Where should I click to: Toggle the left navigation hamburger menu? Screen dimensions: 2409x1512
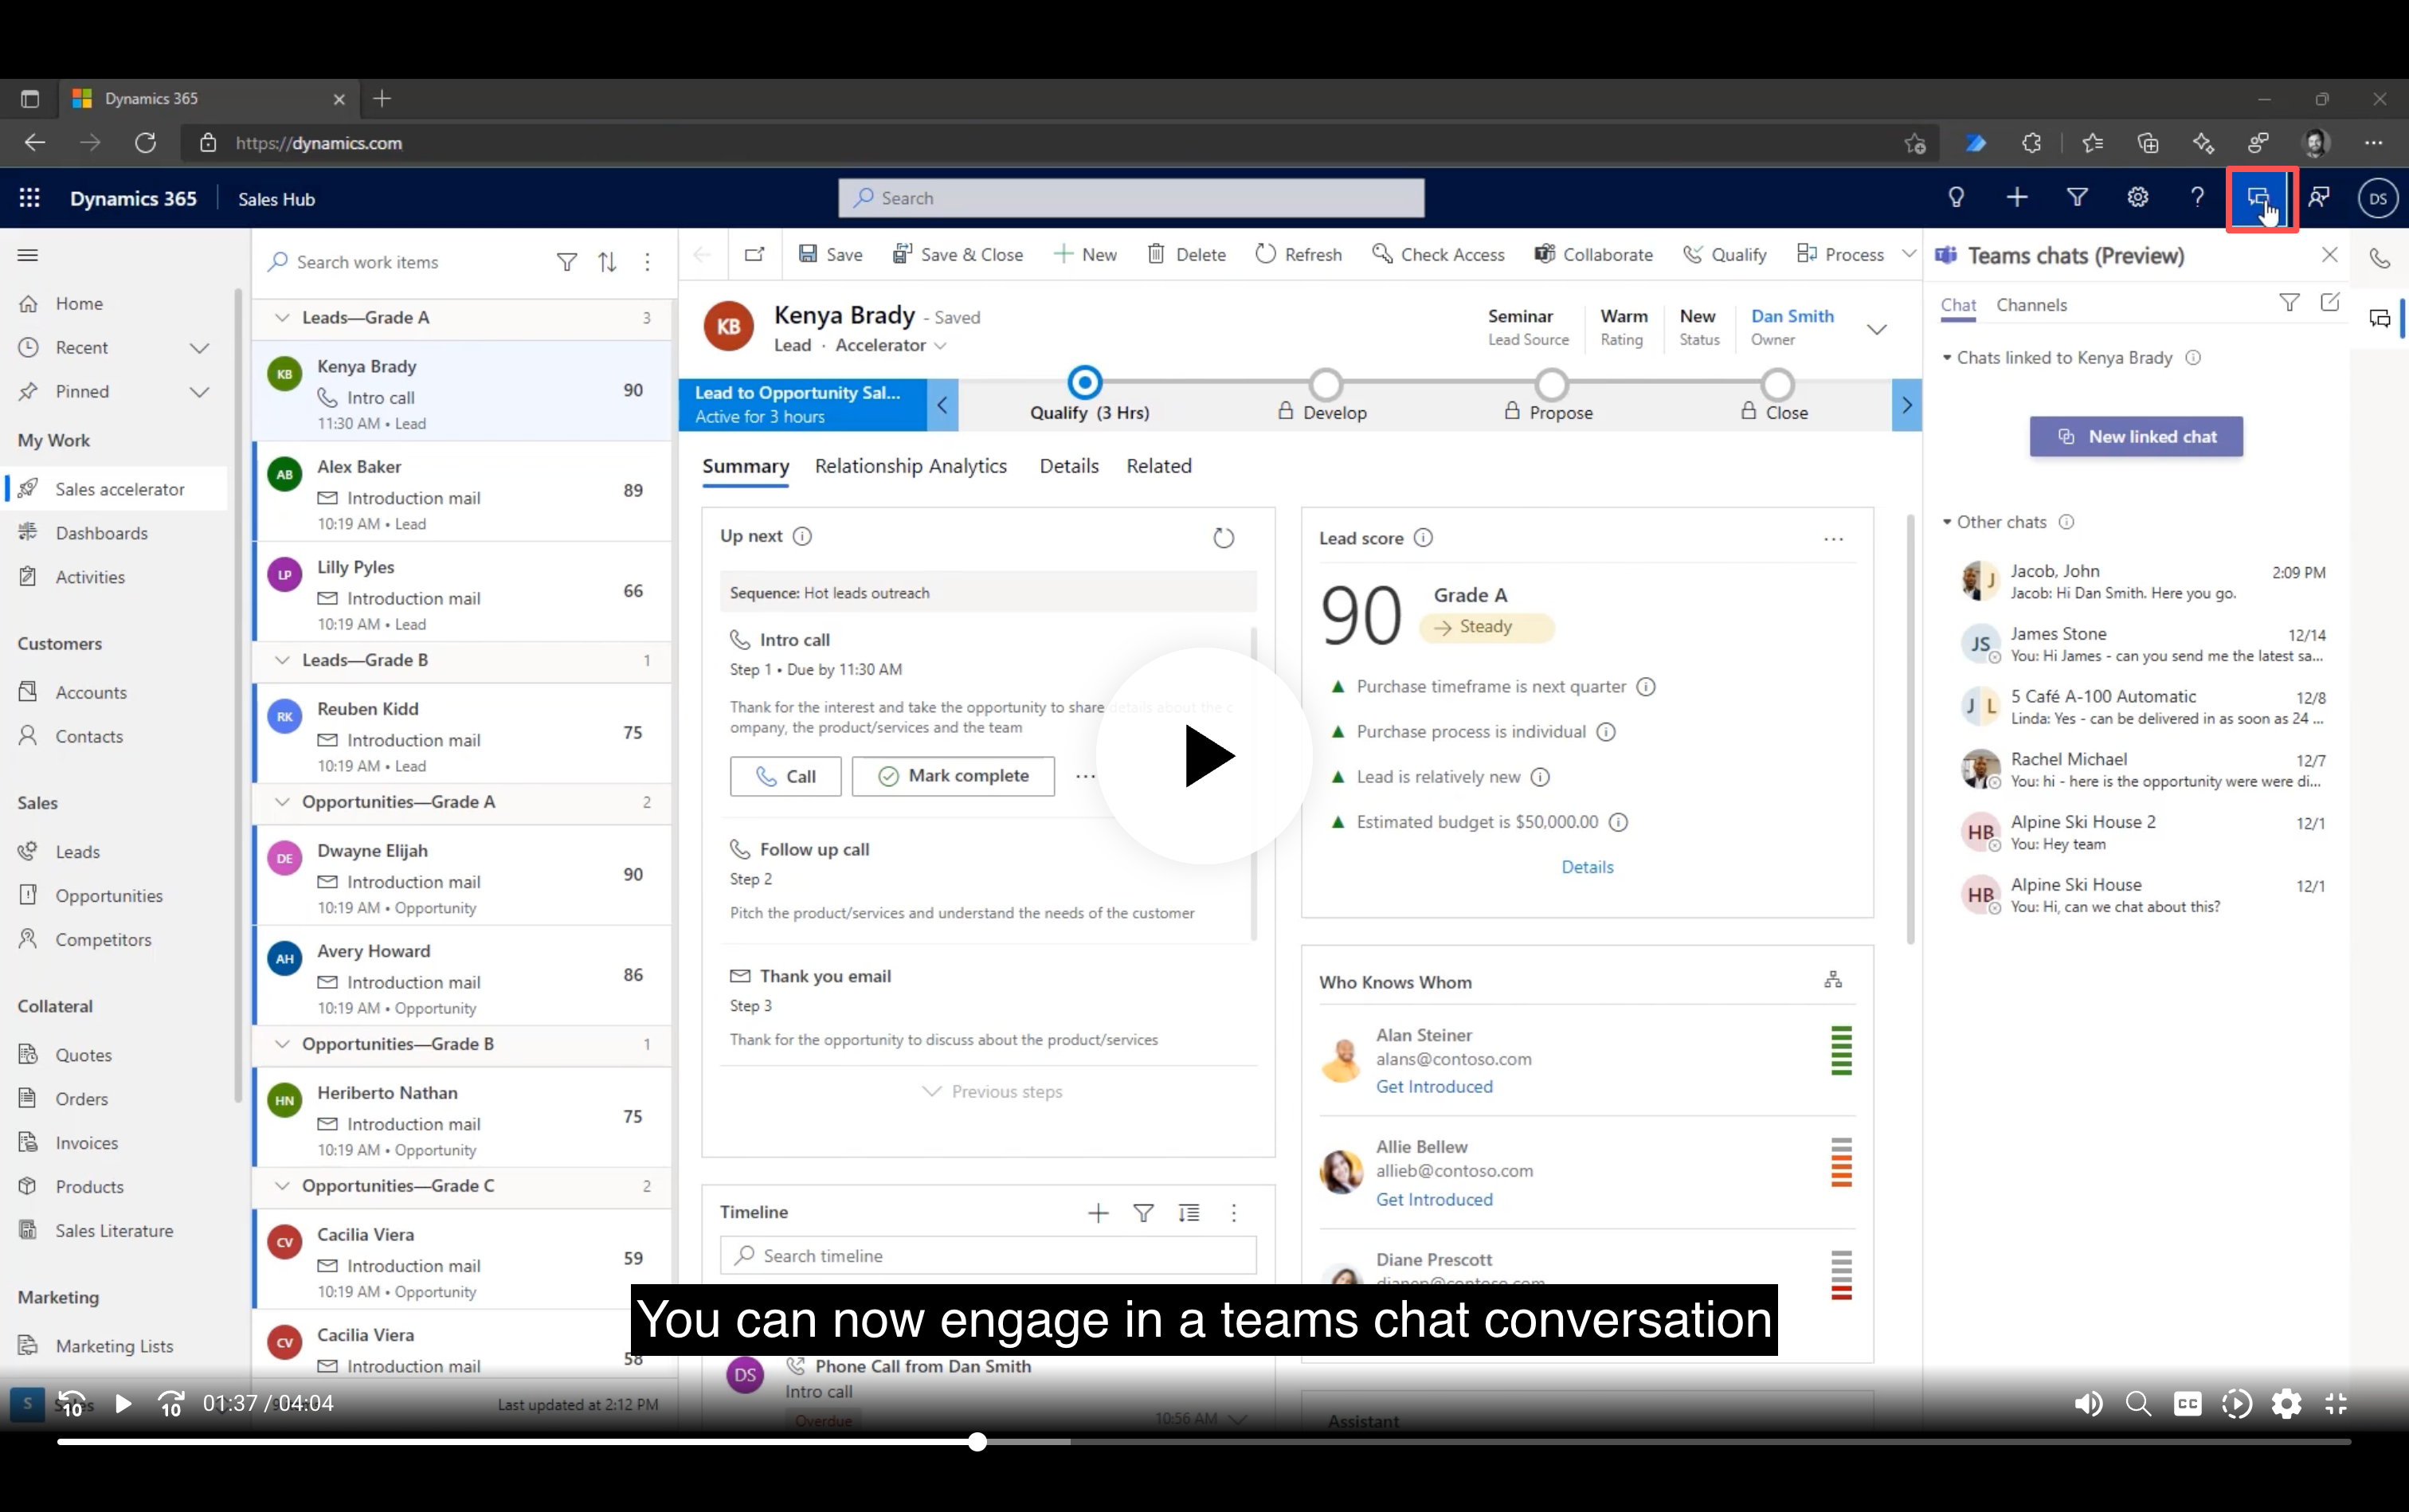coord(28,255)
